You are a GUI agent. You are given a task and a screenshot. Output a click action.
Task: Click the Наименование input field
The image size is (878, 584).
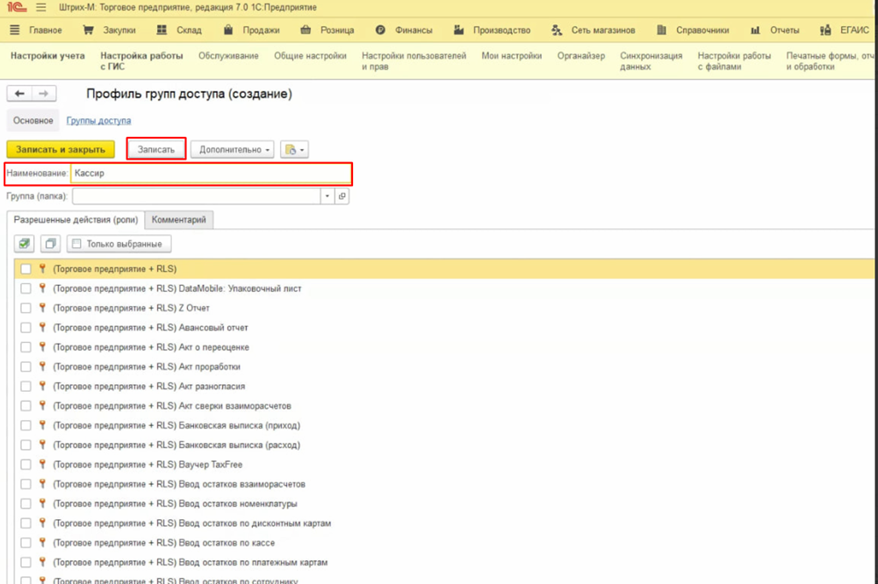tap(211, 174)
